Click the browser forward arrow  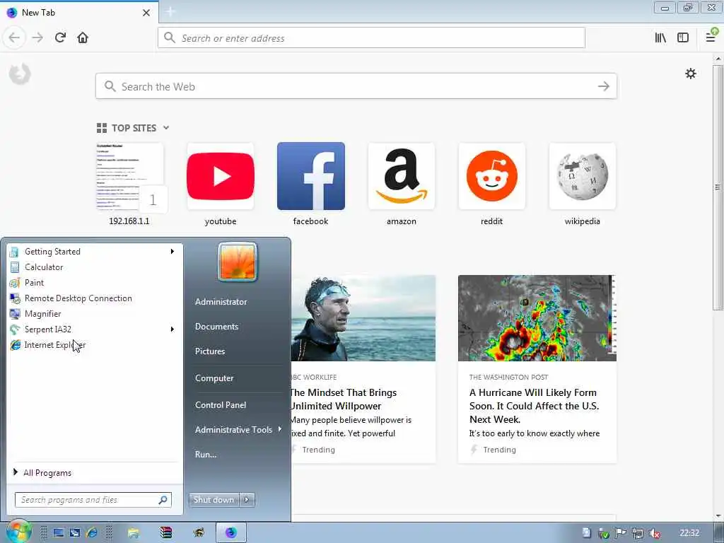pos(37,38)
